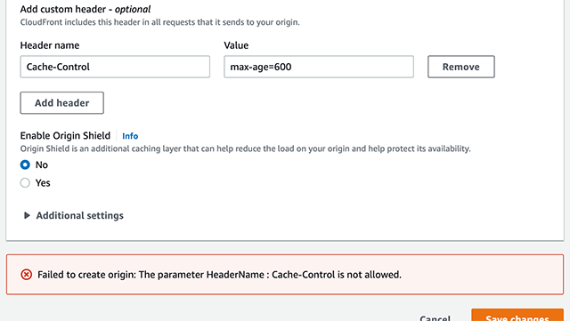Add another header with Add header
Screen dimensions: 570x321
click(x=61, y=103)
